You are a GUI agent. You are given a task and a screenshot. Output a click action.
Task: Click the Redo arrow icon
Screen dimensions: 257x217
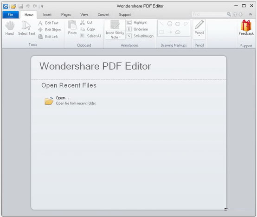pos(35,6)
